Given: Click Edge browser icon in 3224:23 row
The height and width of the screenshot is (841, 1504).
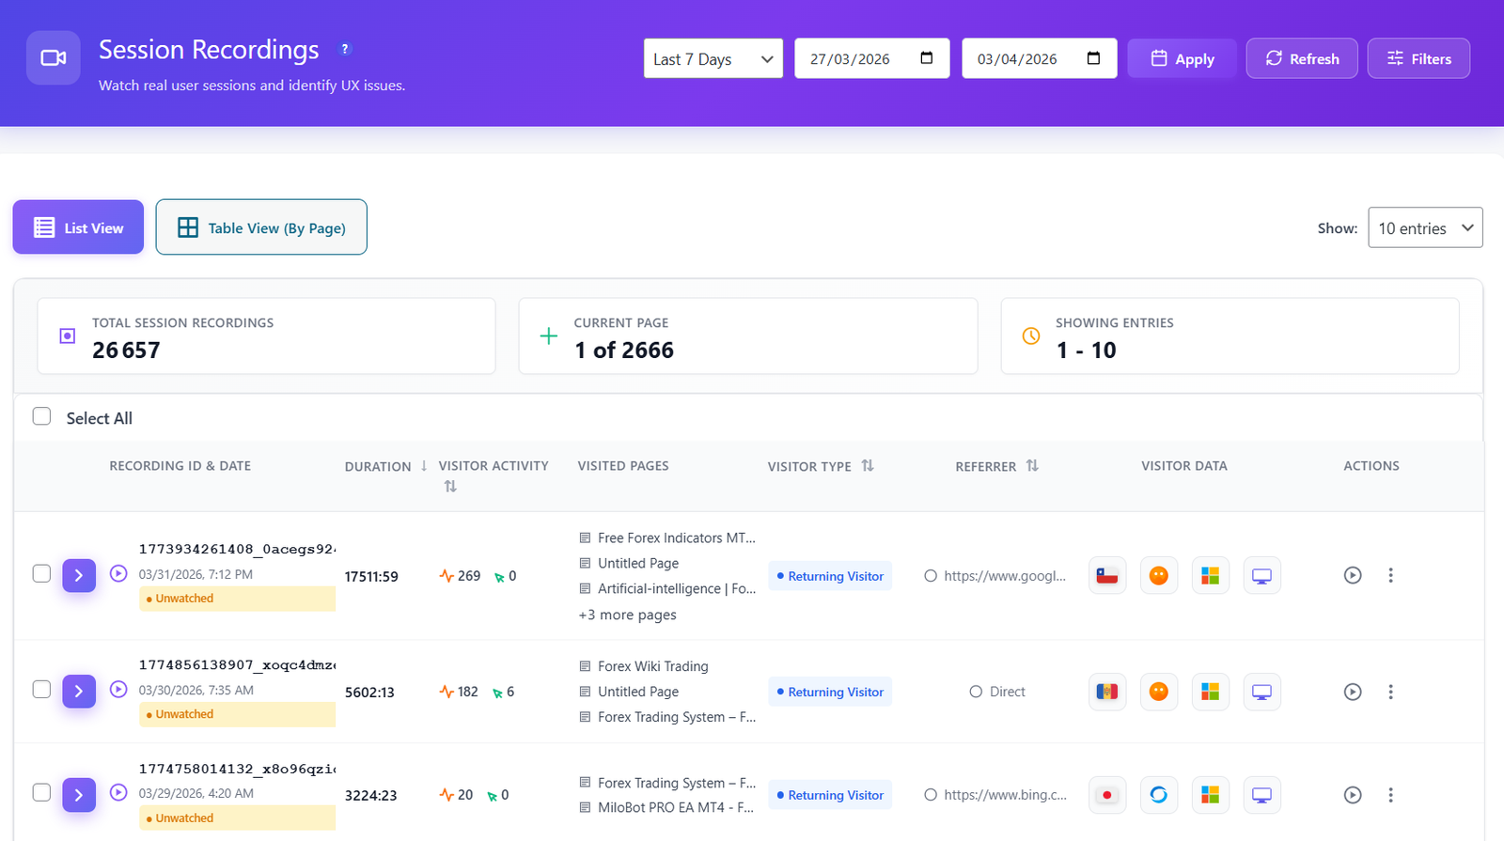Looking at the screenshot, I should (x=1159, y=795).
